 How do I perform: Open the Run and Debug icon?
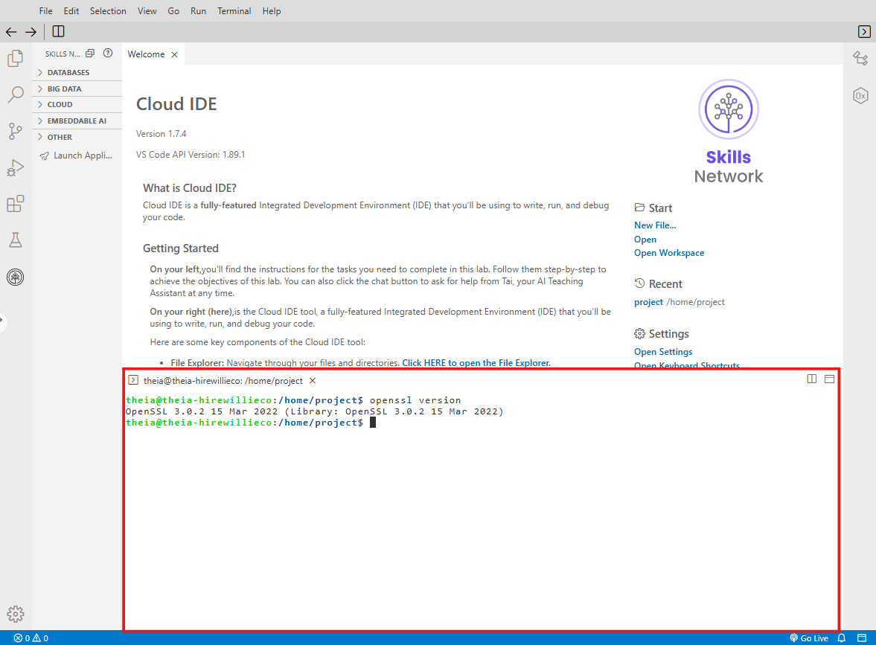point(16,167)
